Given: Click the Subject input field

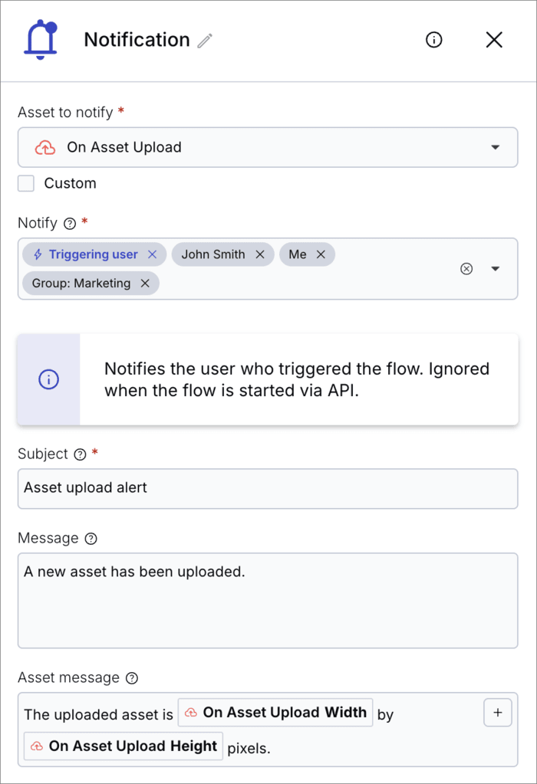Looking at the screenshot, I should point(268,488).
